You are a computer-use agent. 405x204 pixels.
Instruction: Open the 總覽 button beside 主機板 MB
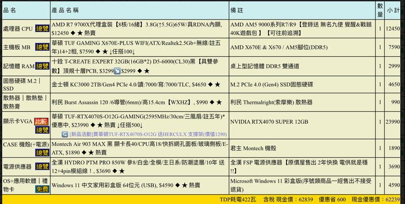[42, 47]
